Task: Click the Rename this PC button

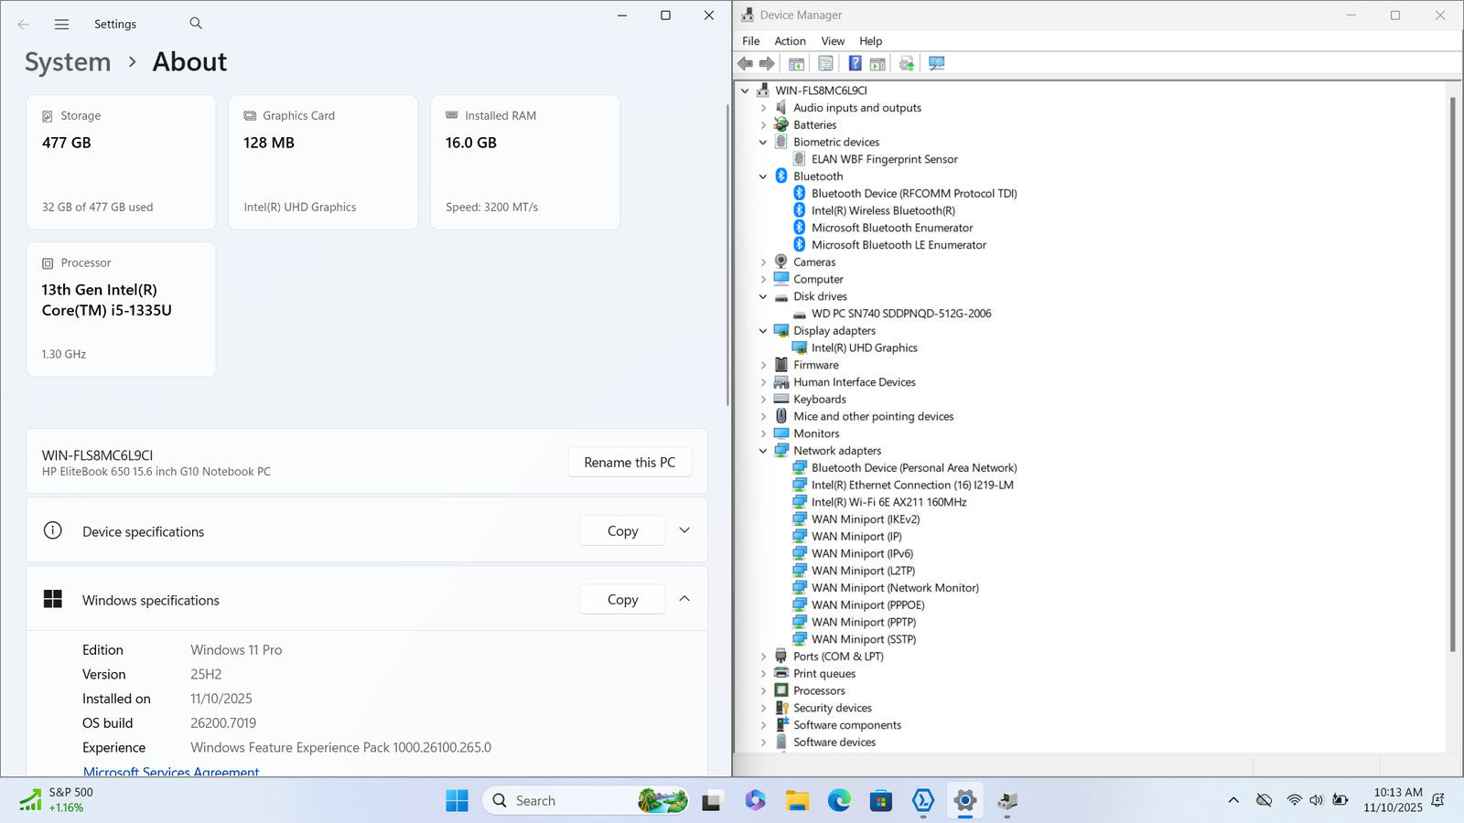Action: click(x=630, y=463)
